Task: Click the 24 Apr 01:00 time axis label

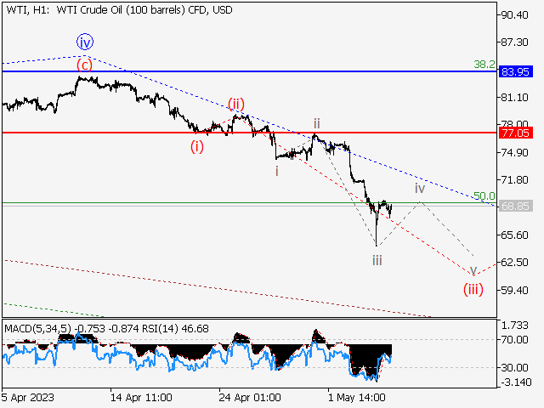Action: pyautogui.click(x=250, y=397)
